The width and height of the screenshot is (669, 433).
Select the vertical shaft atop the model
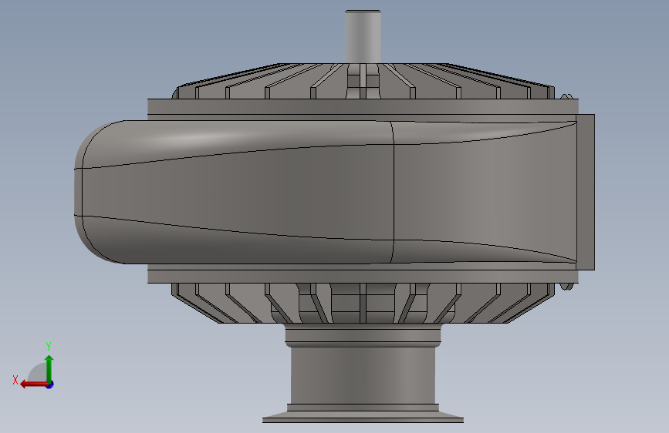pyautogui.click(x=363, y=37)
